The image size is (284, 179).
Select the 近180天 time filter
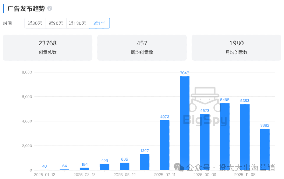[x=77, y=23]
